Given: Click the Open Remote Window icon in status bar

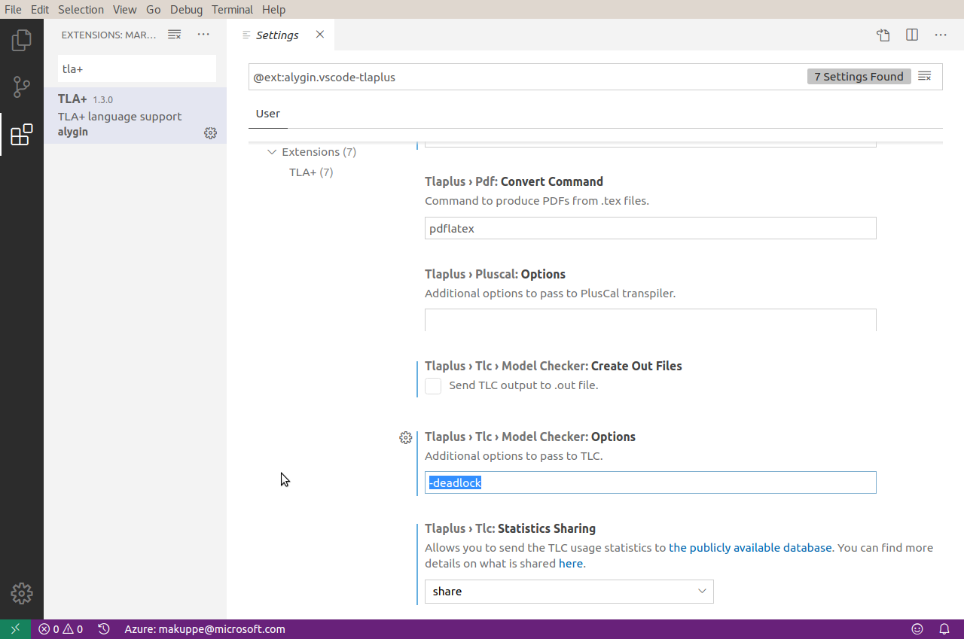Looking at the screenshot, I should click(x=14, y=628).
